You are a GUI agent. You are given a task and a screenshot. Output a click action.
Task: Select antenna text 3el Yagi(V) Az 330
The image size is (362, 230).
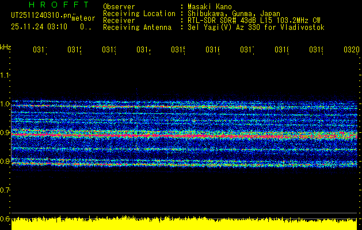[x=224, y=28]
